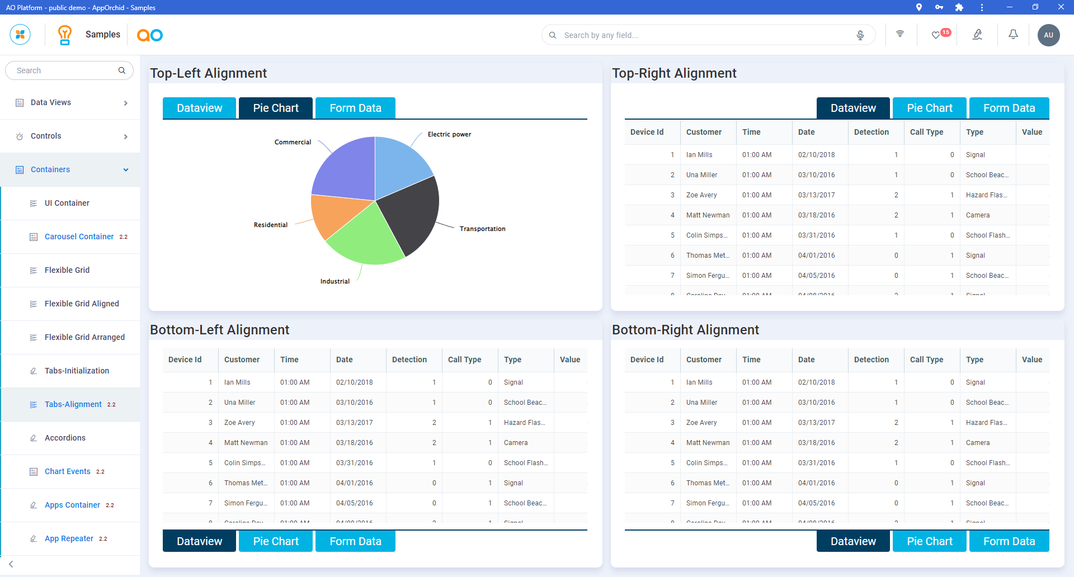The image size is (1074, 577).
Task: Expand the Data Views menu section
Action: 70,103
